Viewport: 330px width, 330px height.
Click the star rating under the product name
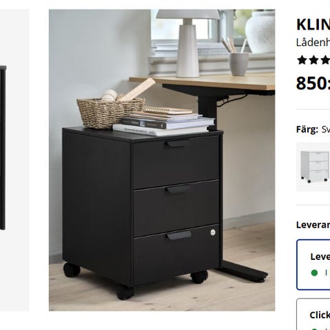pyautogui.click(x=313, y=60)
